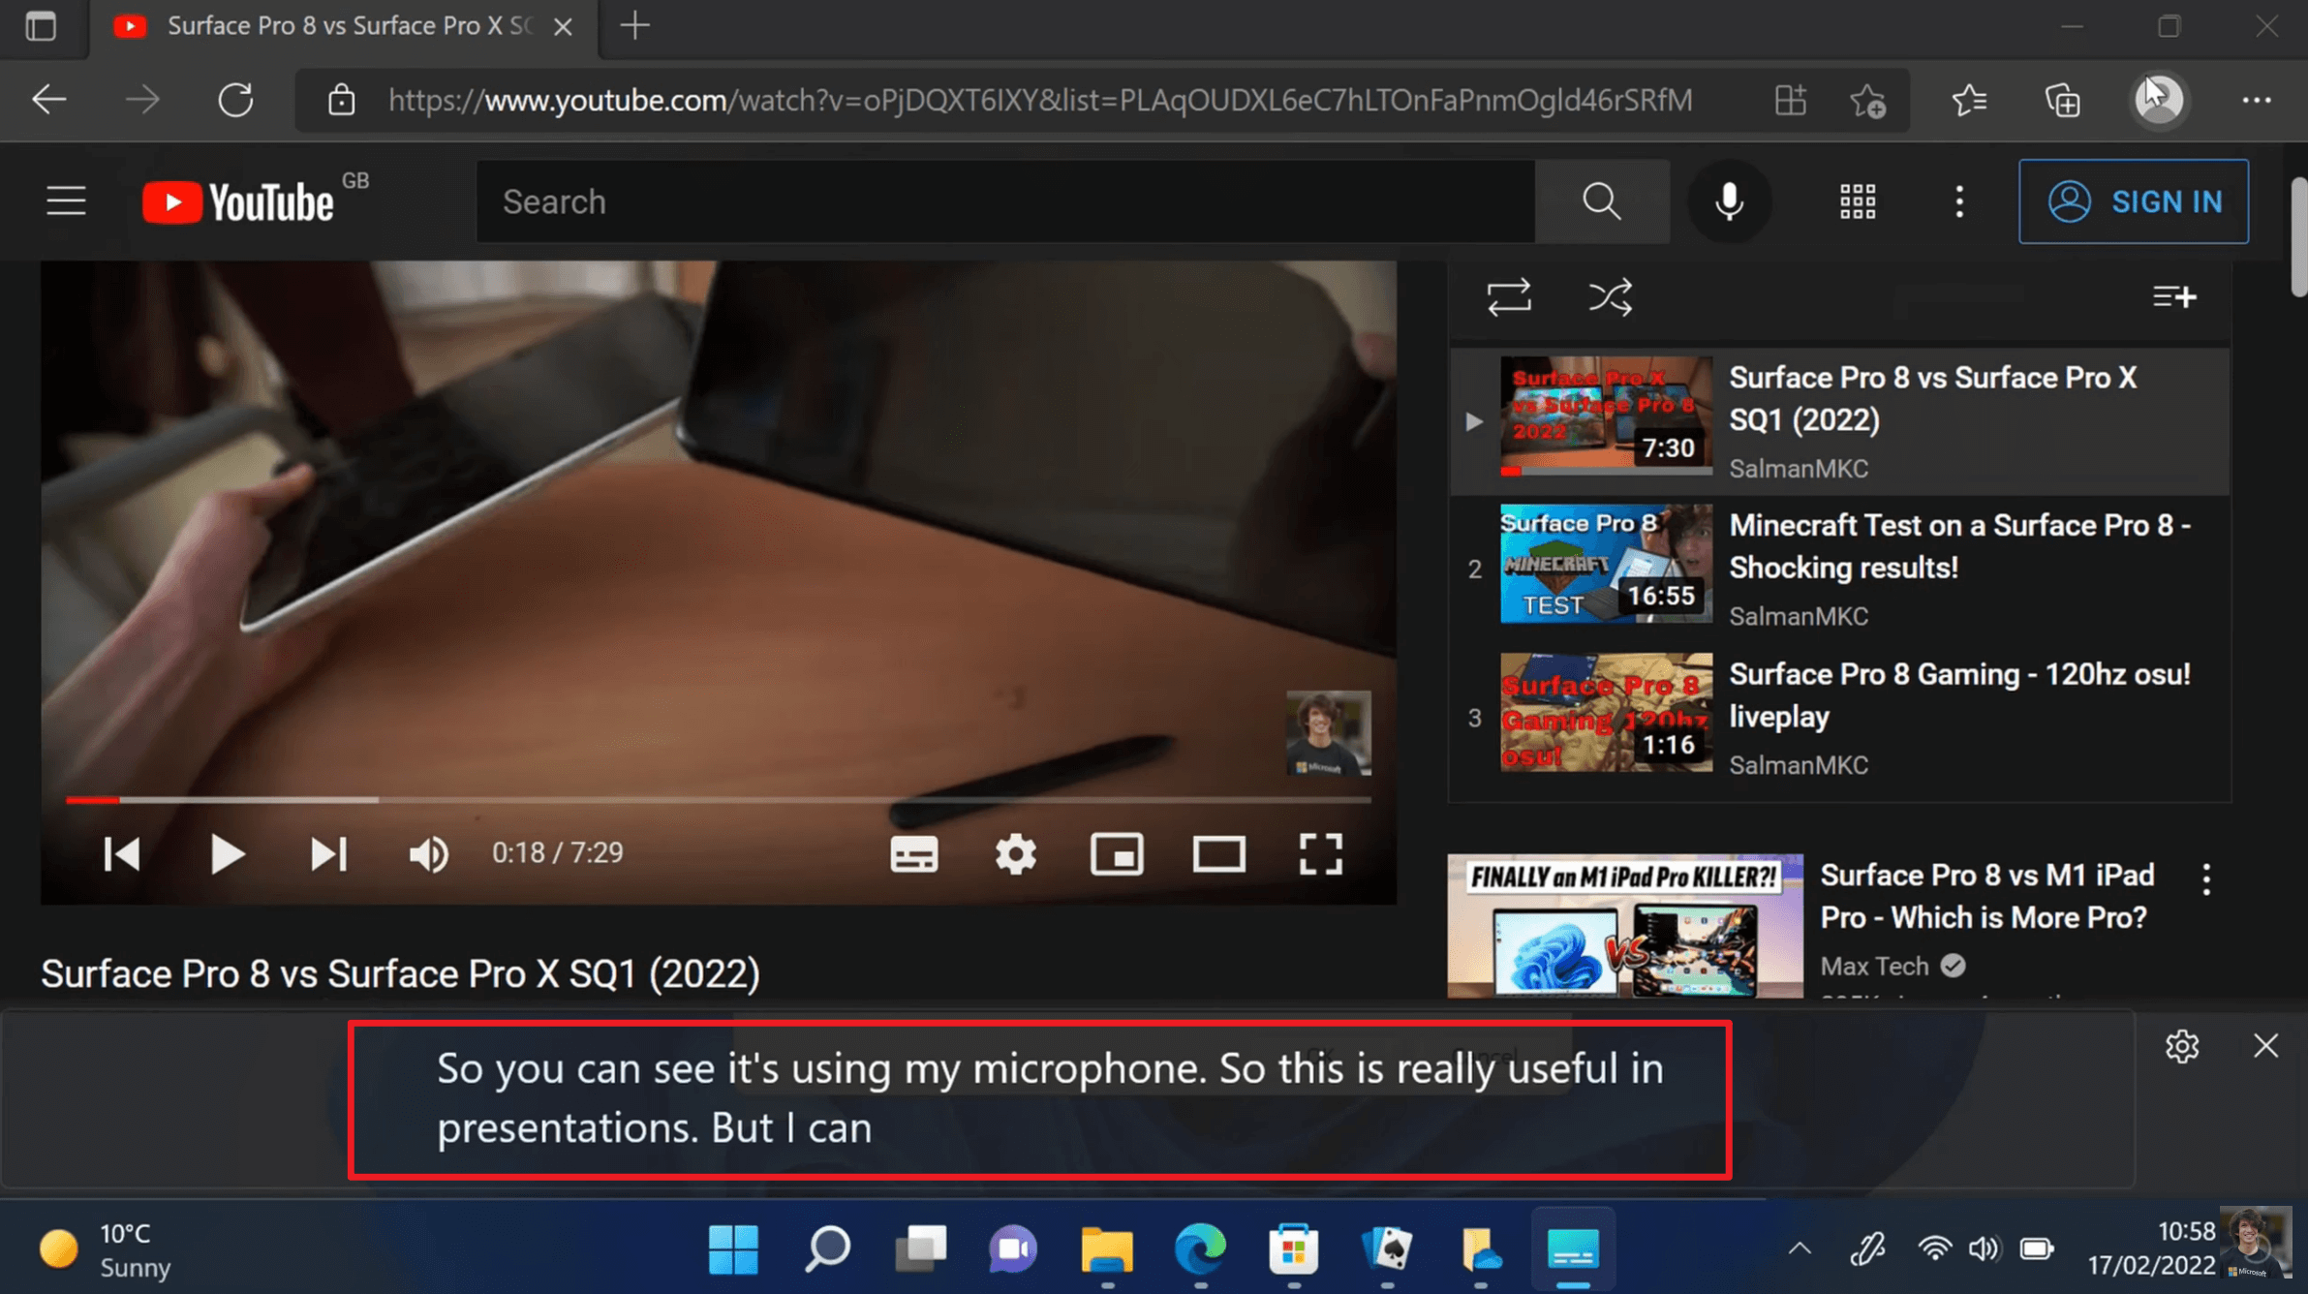Toggle subtitles closed captions button
Image resolution: width=2308 pixels, height=1294 pixels.
point(913,853)
